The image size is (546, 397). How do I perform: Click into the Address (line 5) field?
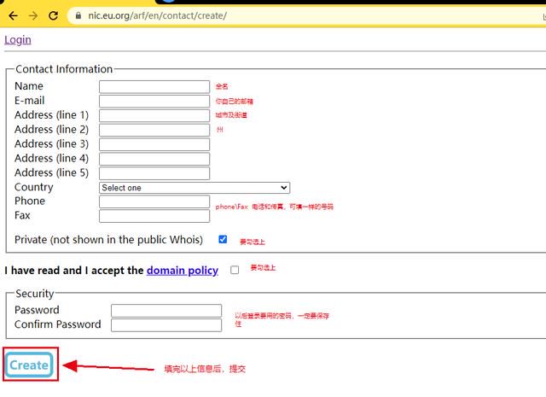(154, 173)
